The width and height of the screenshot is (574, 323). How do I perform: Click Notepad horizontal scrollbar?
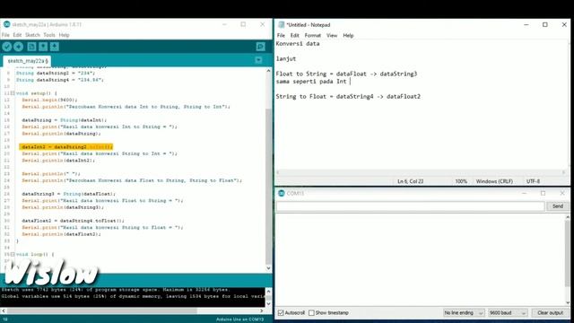coord(421,172)
